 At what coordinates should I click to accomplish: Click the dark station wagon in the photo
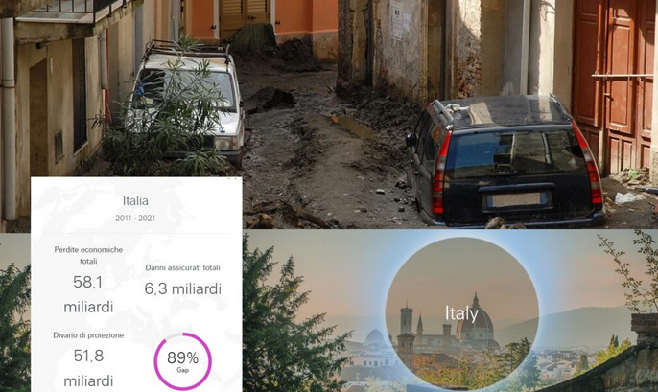(505, 161)
